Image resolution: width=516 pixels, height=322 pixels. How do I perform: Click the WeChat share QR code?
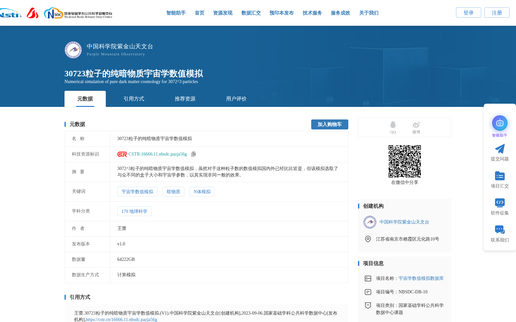pos(405,161)
